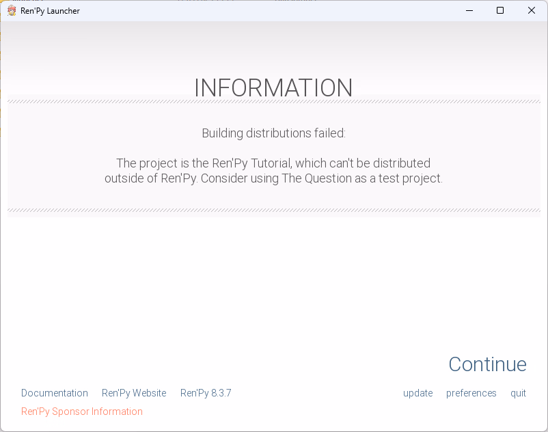The image size is (548, 432).
Task: Open the Documentation link
Action: coord(55,393)
